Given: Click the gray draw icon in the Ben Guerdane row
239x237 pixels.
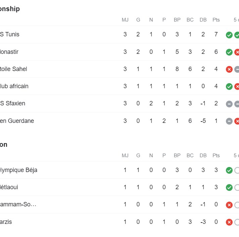Looking at the screenshot, I should (229, 122).
